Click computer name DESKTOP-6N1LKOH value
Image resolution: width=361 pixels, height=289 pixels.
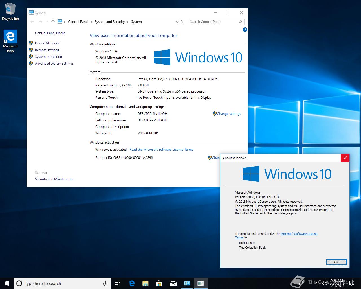pos(152,114)
